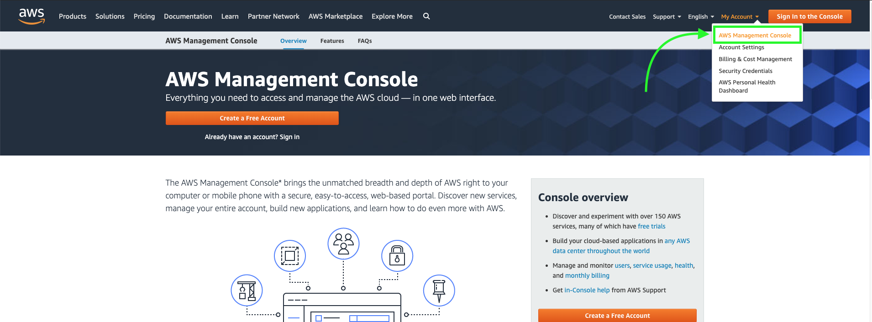Click Already have an account? Sign in
Image resolution: width=872 pixels, height=322 pixels.
point(252,137)
